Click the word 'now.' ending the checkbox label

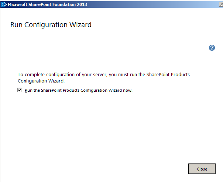click(127, 90)
